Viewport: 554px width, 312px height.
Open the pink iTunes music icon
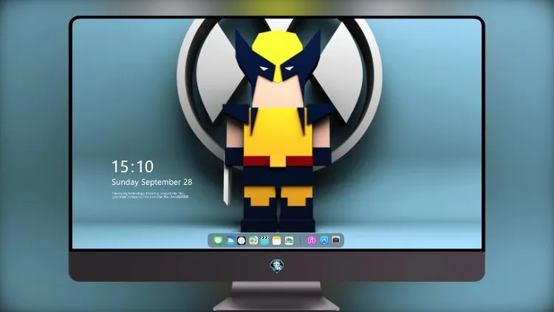[x=311, y=240]
